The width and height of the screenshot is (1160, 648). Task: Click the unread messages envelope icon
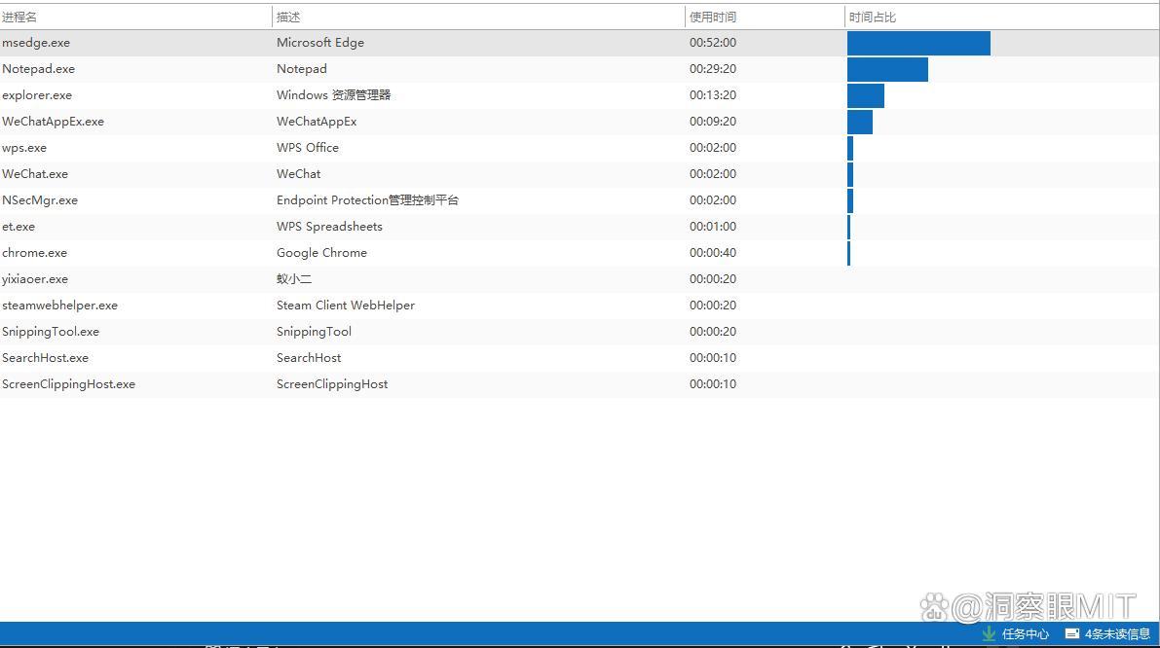(1072, 633)
